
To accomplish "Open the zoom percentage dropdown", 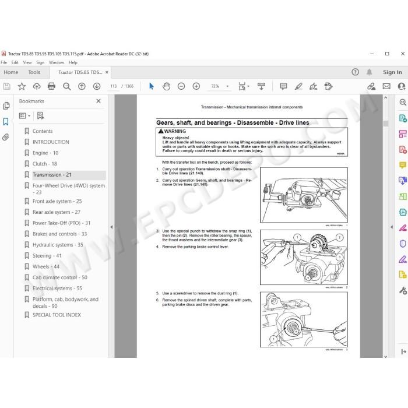I will pos(227,86).
